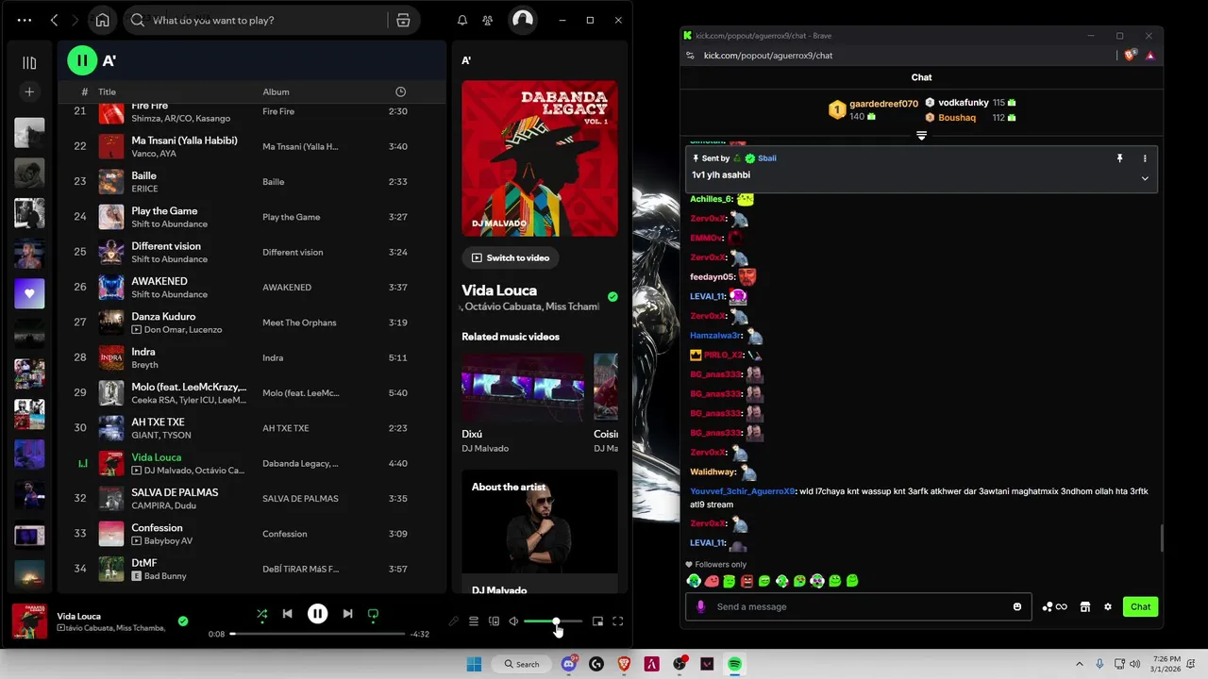Click the Album column header
Viewport: 1208px width, 679px height.
coord(276,91)
